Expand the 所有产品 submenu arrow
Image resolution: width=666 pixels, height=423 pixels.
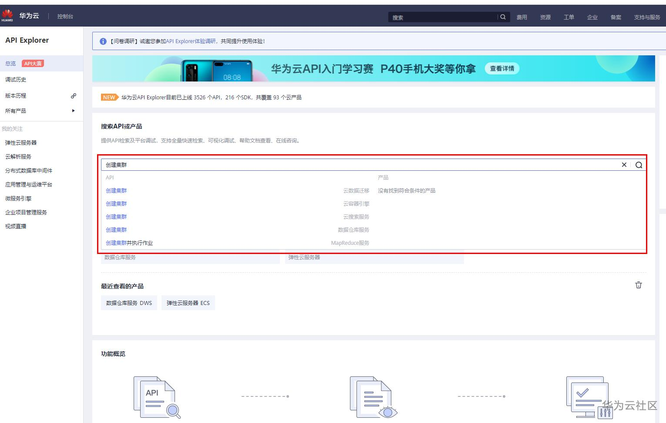click(73, 111)
